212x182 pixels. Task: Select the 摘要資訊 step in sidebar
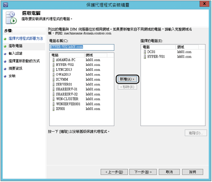16,69
